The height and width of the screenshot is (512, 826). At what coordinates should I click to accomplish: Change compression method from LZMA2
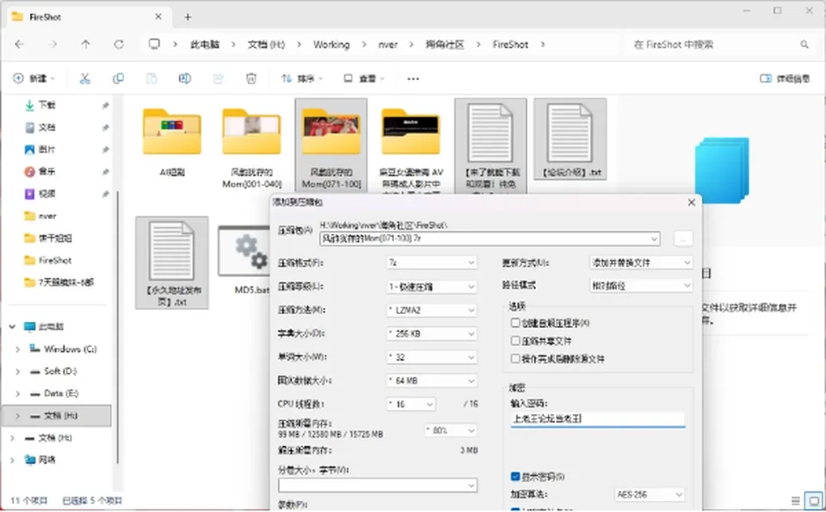point(431,311)
